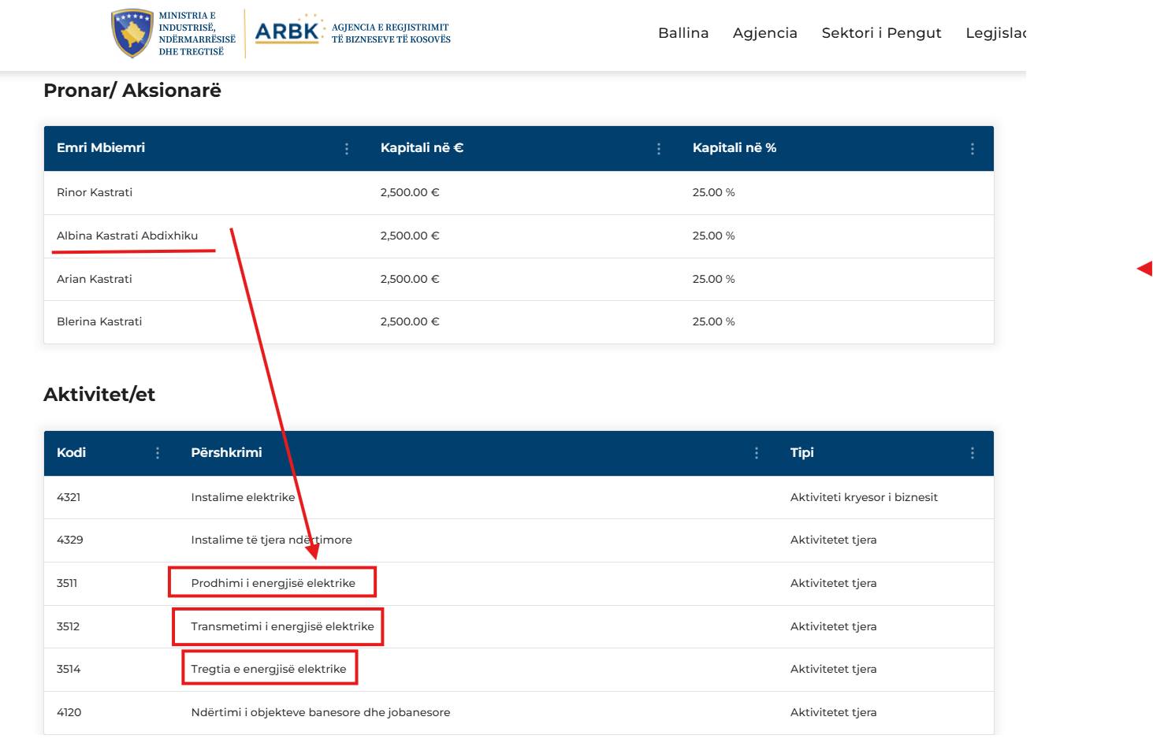Open column menu for Tipi
Viewport: 1153px width, 739px height.
click(972, 453)
